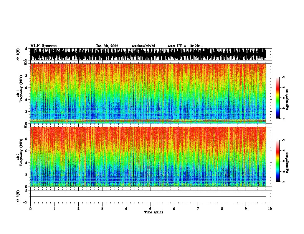This screenshot has height=234, width=304.
Task: Click inside the ch.2 spectrogram panel
Action: 148,157
